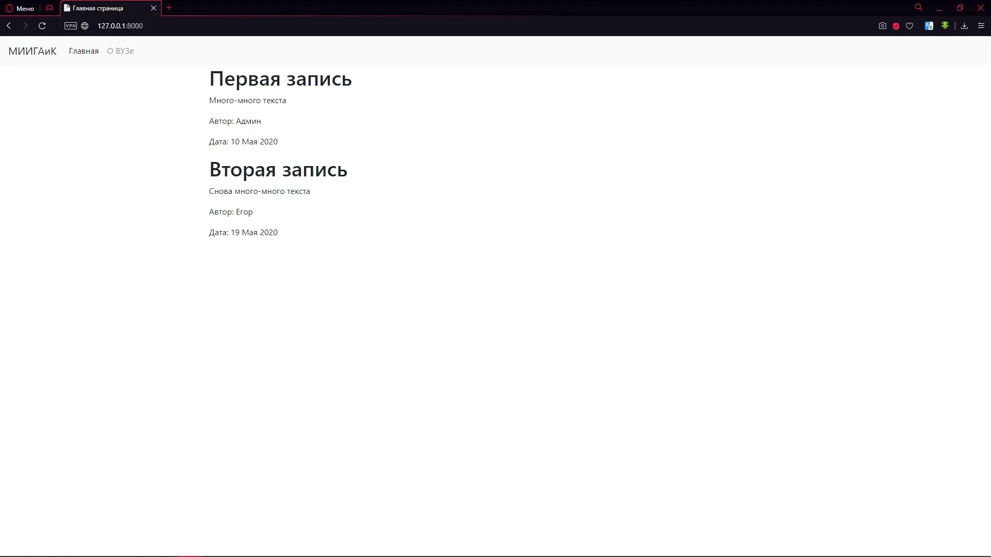Take a snapshot with camera icon
The width and height of the screenshot is (991, 557).
(882, 26)
